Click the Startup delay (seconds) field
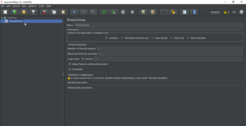The height and width of the screenshot is (126, 246). pos(168,88)
